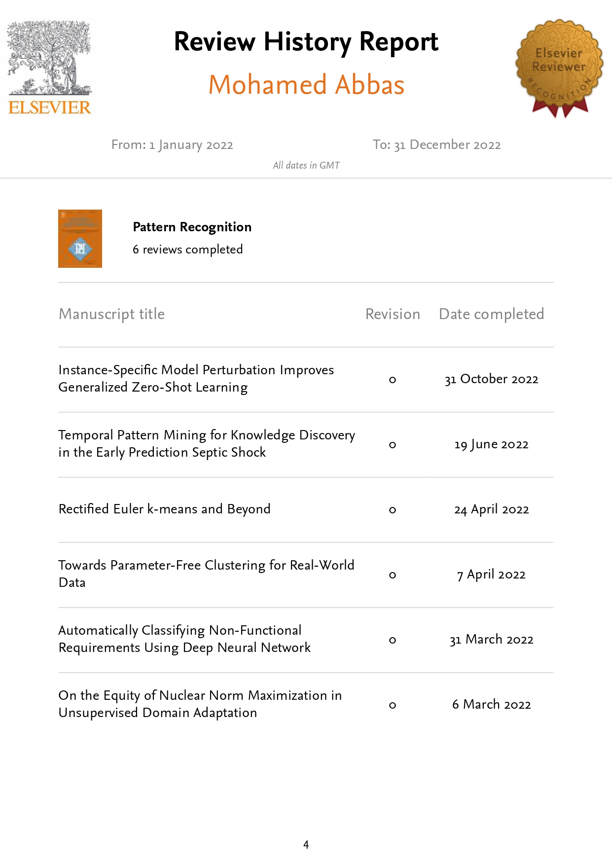The width and height of the screenshot is (612, 865).
Task: Click the To 31 December 2022 date
Action: [436, 145]
